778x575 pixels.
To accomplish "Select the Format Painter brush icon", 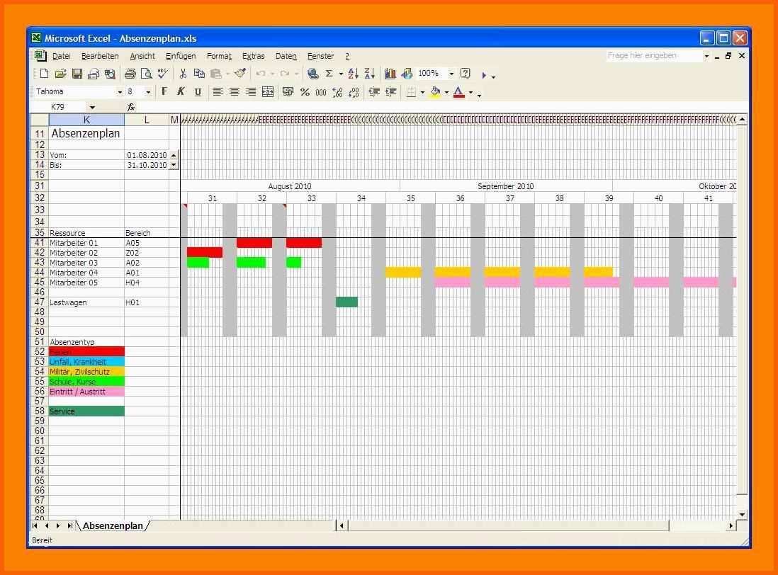I will coord(240,74).
